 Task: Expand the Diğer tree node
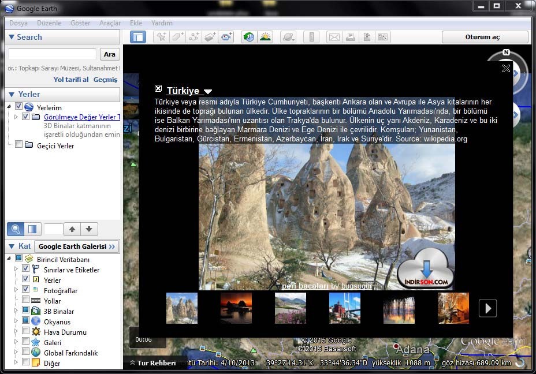pos(16,362)
